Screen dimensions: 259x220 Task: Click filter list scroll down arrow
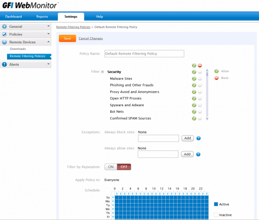(x=207, y=119)
